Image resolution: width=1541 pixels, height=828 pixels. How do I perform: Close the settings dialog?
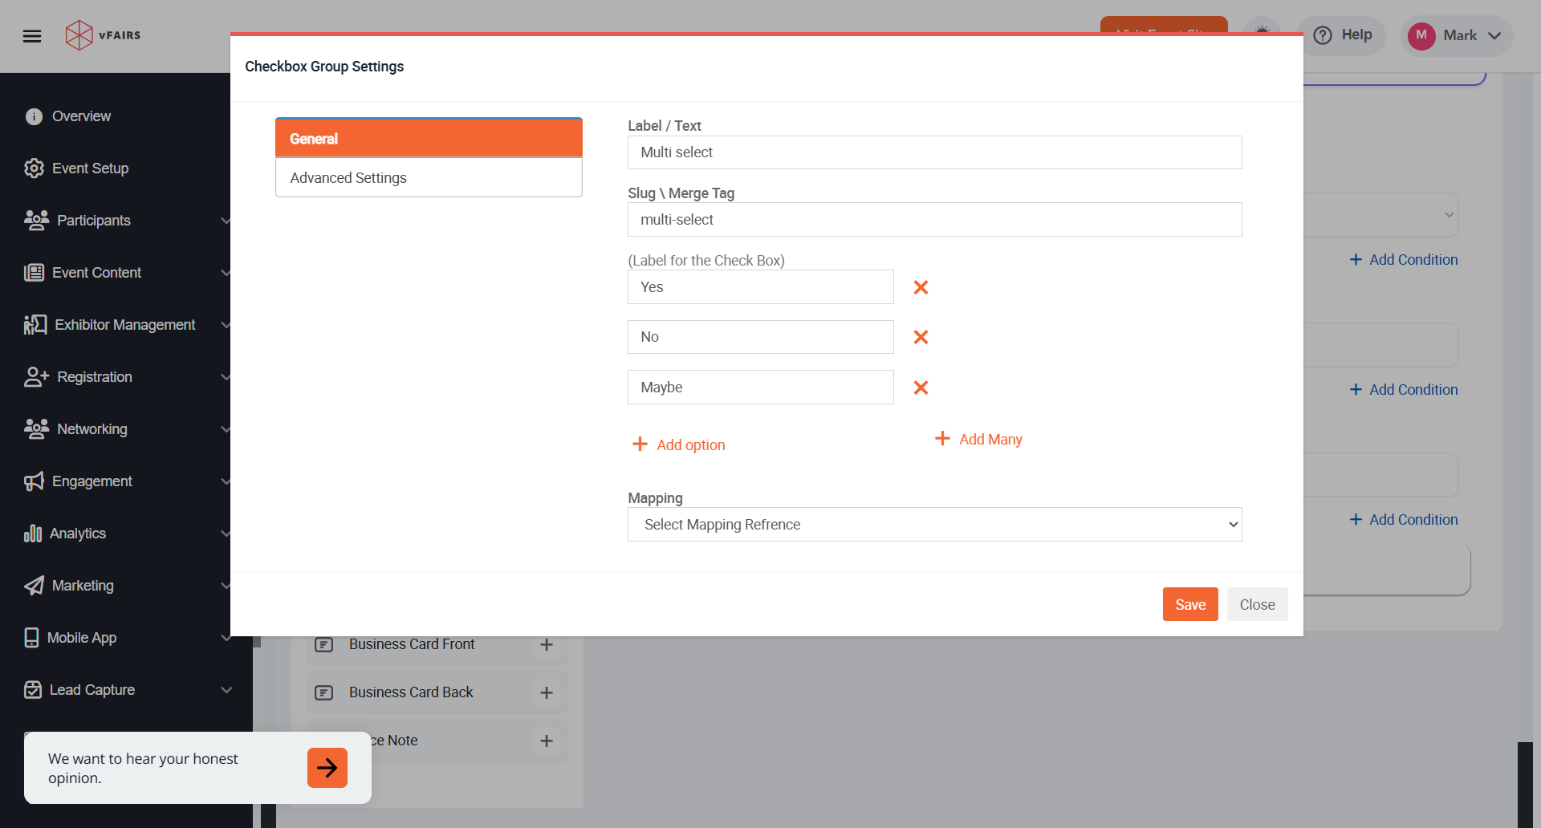(1257, 605)
